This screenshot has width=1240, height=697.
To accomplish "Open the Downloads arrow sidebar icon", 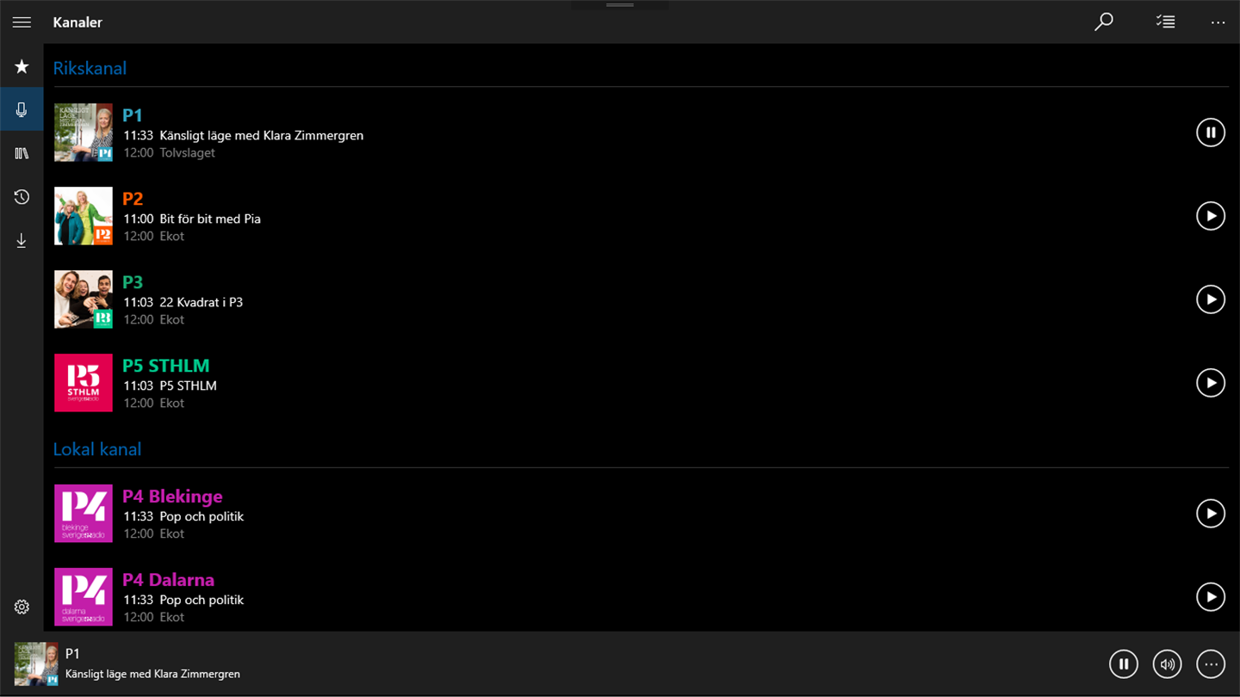I will [22, 241].
